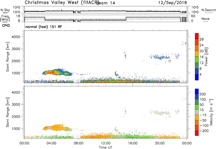Click the '16' label on the power color bar
The image size is (216, 149).
201,57
